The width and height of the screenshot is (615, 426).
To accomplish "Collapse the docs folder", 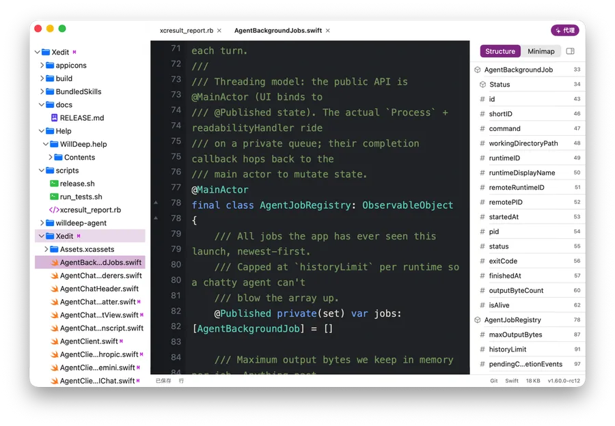I will coord(42,104).
